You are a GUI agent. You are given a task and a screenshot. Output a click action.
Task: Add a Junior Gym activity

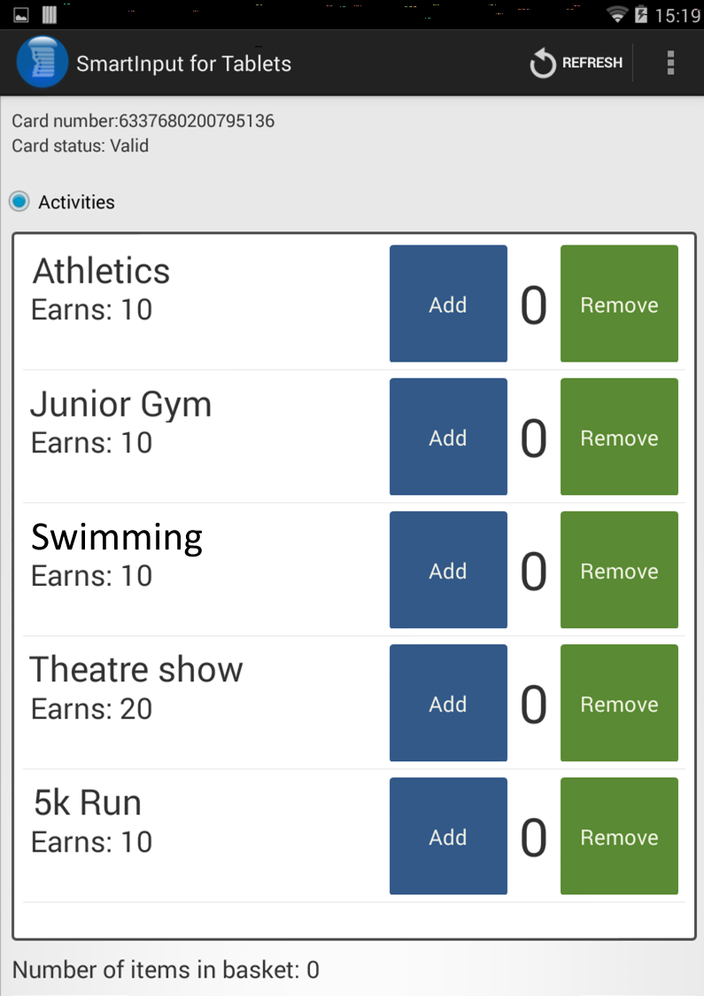[x=448, y=436]
